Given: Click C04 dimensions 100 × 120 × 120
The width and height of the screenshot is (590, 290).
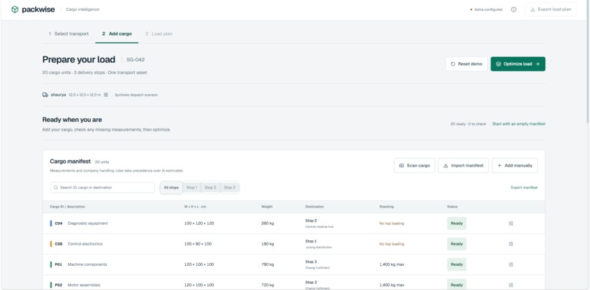Looking at the screenshot, I should coord(199,224).
